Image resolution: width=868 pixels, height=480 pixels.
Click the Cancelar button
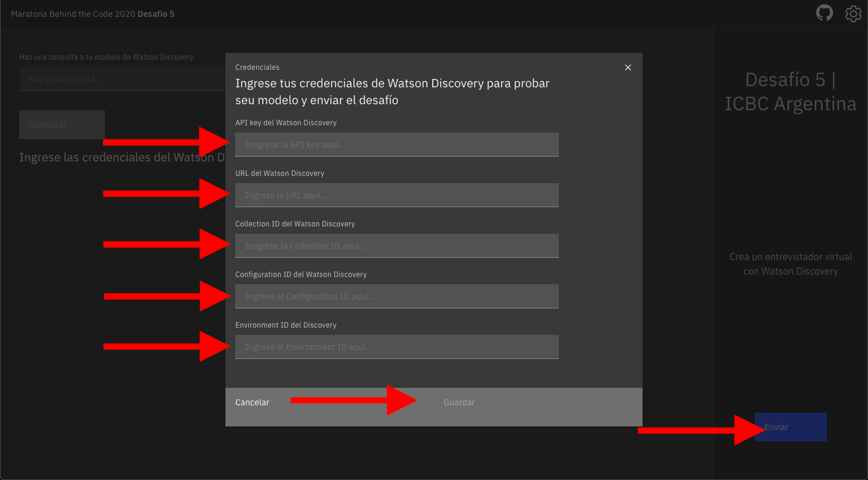[x=330, y=407]
